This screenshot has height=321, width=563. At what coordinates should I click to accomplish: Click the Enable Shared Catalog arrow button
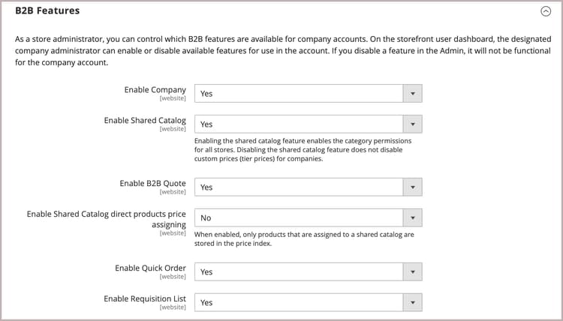coord(412,124)
